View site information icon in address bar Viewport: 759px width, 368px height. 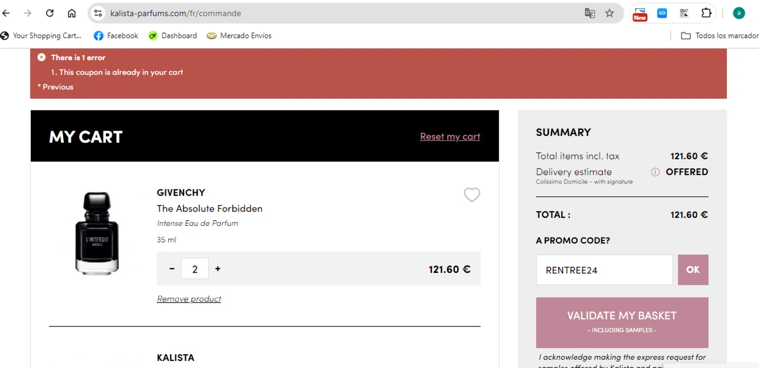pos(98,13)
